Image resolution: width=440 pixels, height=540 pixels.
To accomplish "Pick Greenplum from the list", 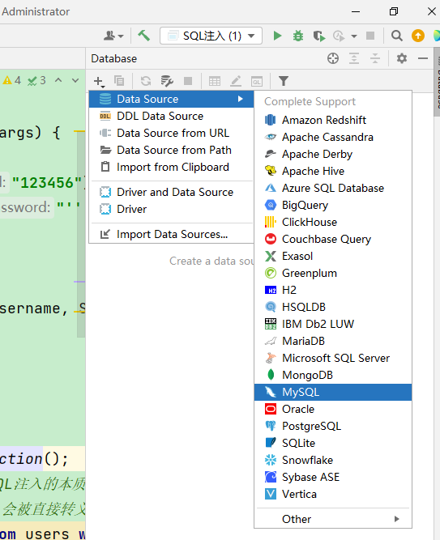I will click(x=333, y=273).
